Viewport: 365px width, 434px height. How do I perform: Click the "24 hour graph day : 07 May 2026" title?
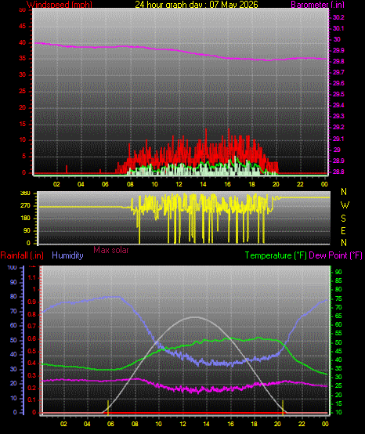tap(197, 4)
